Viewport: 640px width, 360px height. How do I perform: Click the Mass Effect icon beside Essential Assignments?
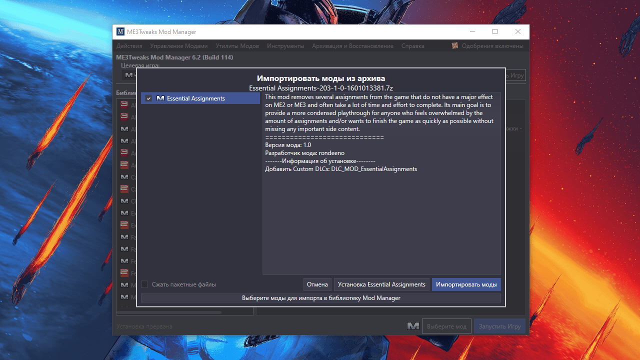pos(160,98)
